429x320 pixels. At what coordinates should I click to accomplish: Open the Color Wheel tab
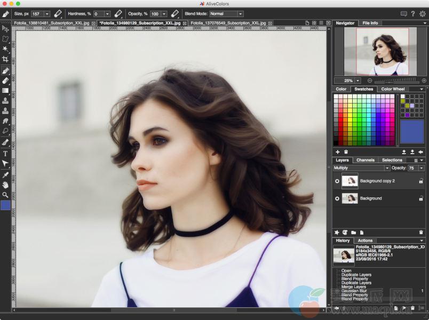pyautogui.click(x=393, y=89)
